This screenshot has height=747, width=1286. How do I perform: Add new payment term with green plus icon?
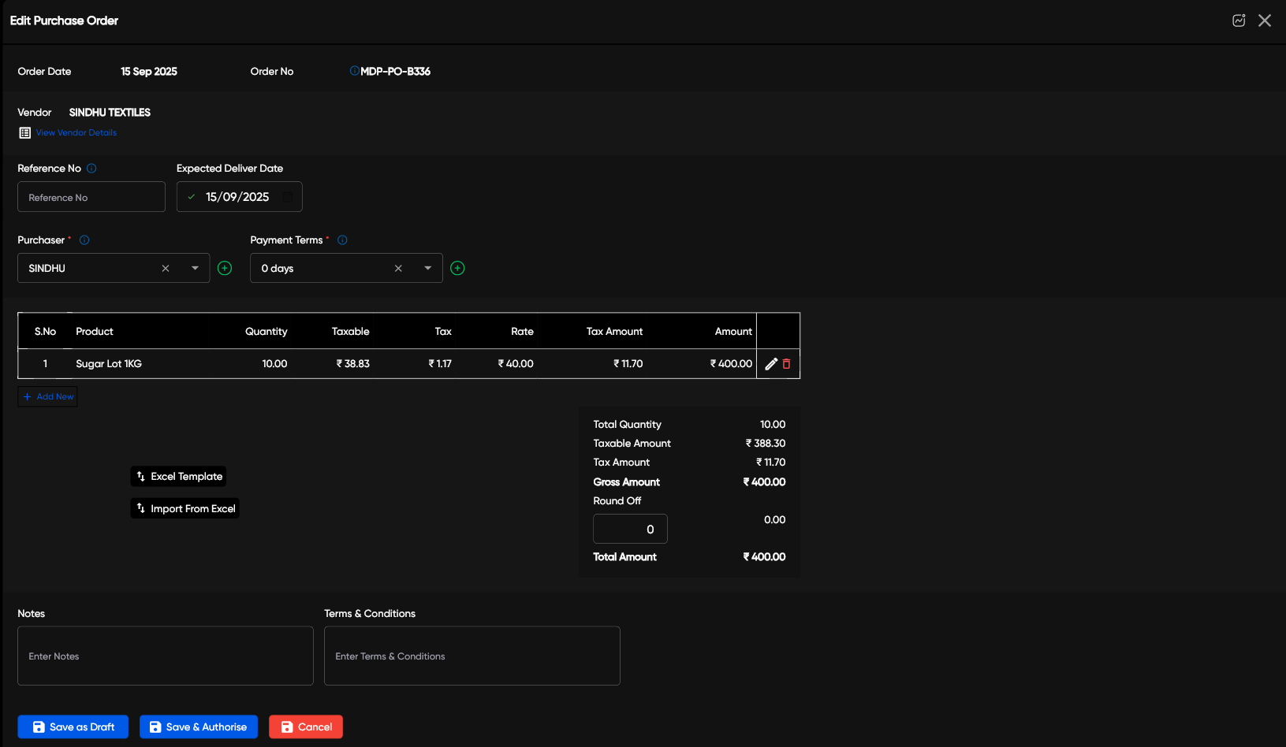[x=457, y=269]
